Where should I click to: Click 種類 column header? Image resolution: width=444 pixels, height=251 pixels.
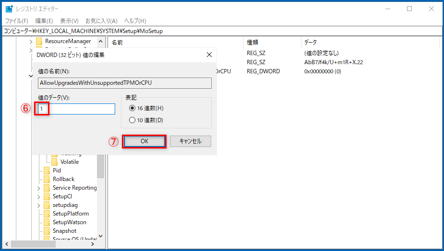pos(272,43)
